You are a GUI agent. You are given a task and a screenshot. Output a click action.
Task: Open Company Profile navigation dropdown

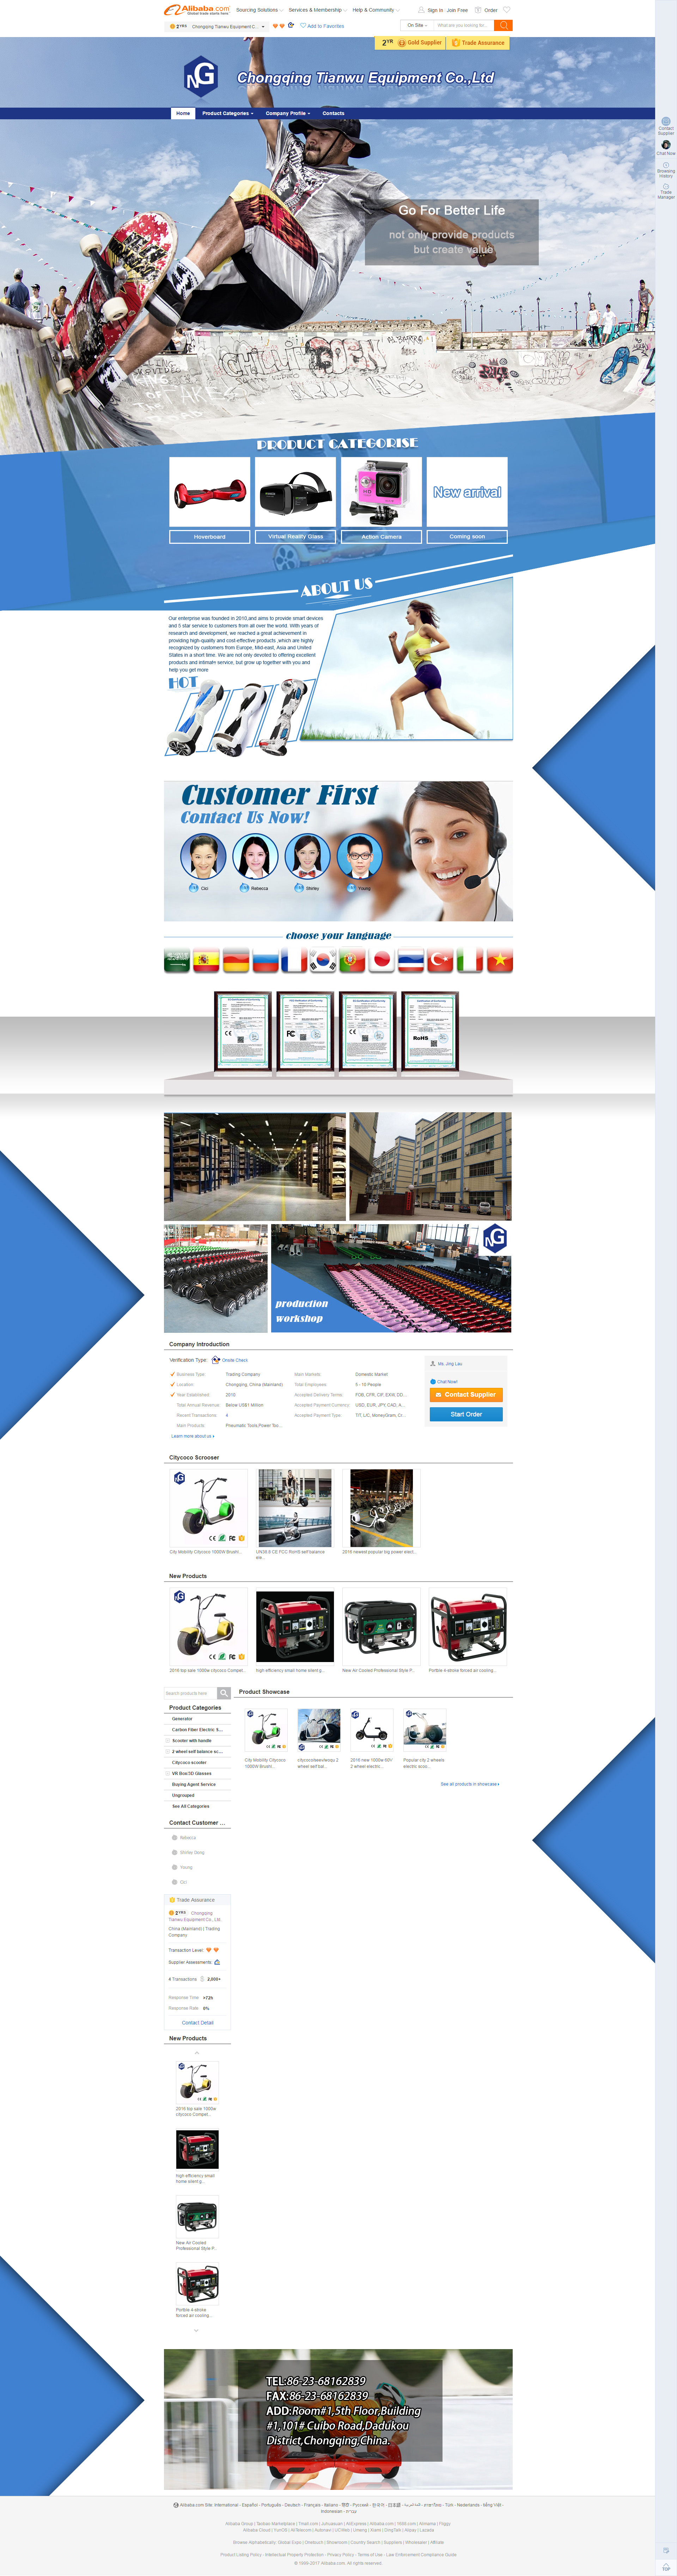point(288,113)
